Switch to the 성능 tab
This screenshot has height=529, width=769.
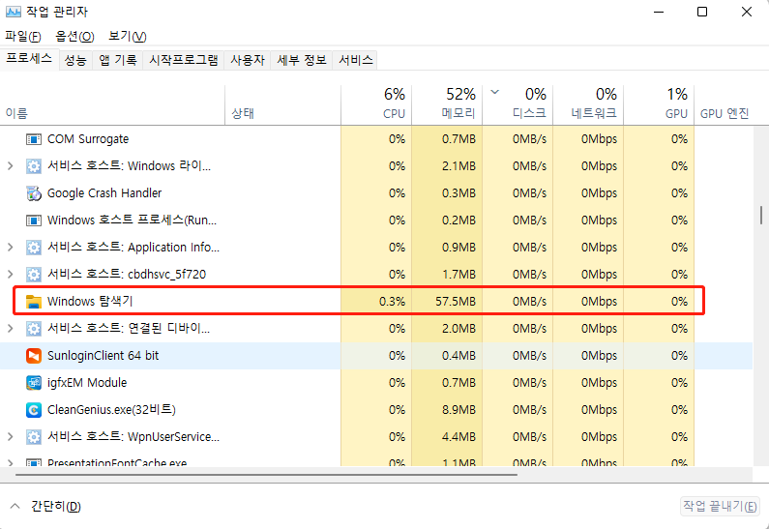click(75, 60)
